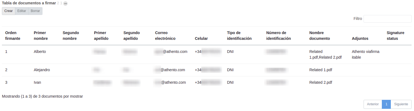The height and width of the screenshot is (111, 414).
Task: Sort by Orden firmante column header
Action: click(13, 36)
